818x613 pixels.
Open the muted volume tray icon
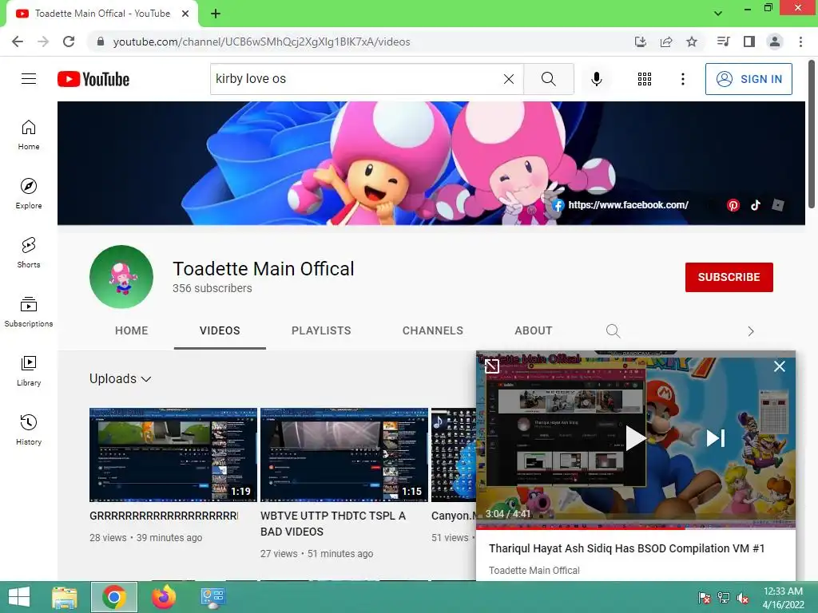point(742,598)
